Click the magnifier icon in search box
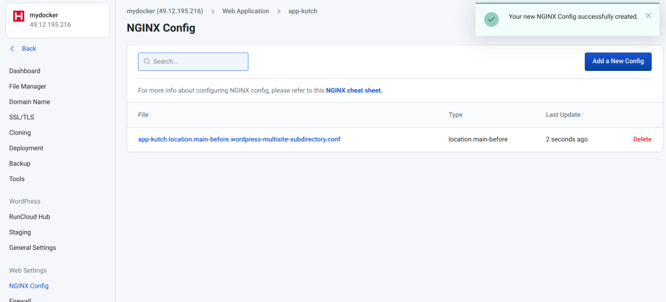 click(147, 61)
